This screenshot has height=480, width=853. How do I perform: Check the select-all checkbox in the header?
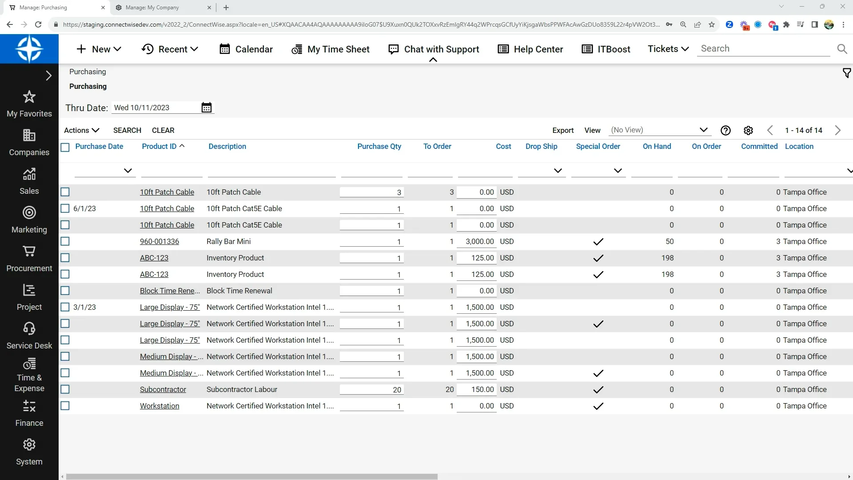65,147
